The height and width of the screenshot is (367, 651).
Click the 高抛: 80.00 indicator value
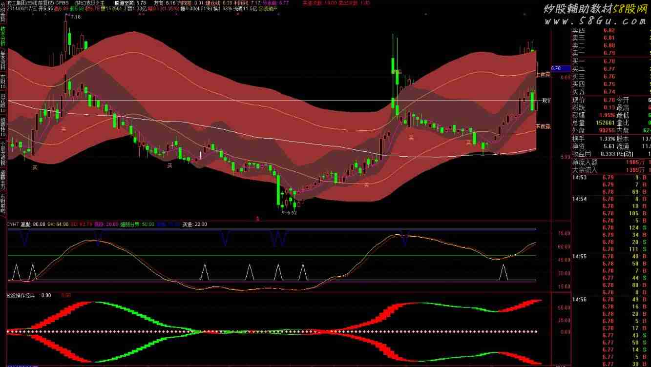33,224
